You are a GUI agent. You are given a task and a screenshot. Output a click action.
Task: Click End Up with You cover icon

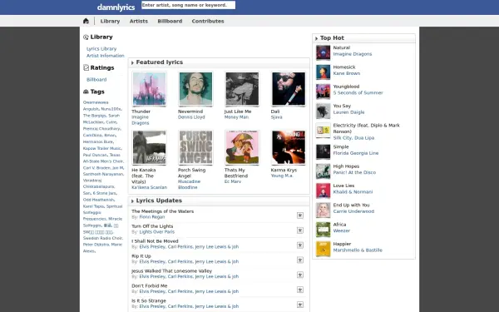323,210
